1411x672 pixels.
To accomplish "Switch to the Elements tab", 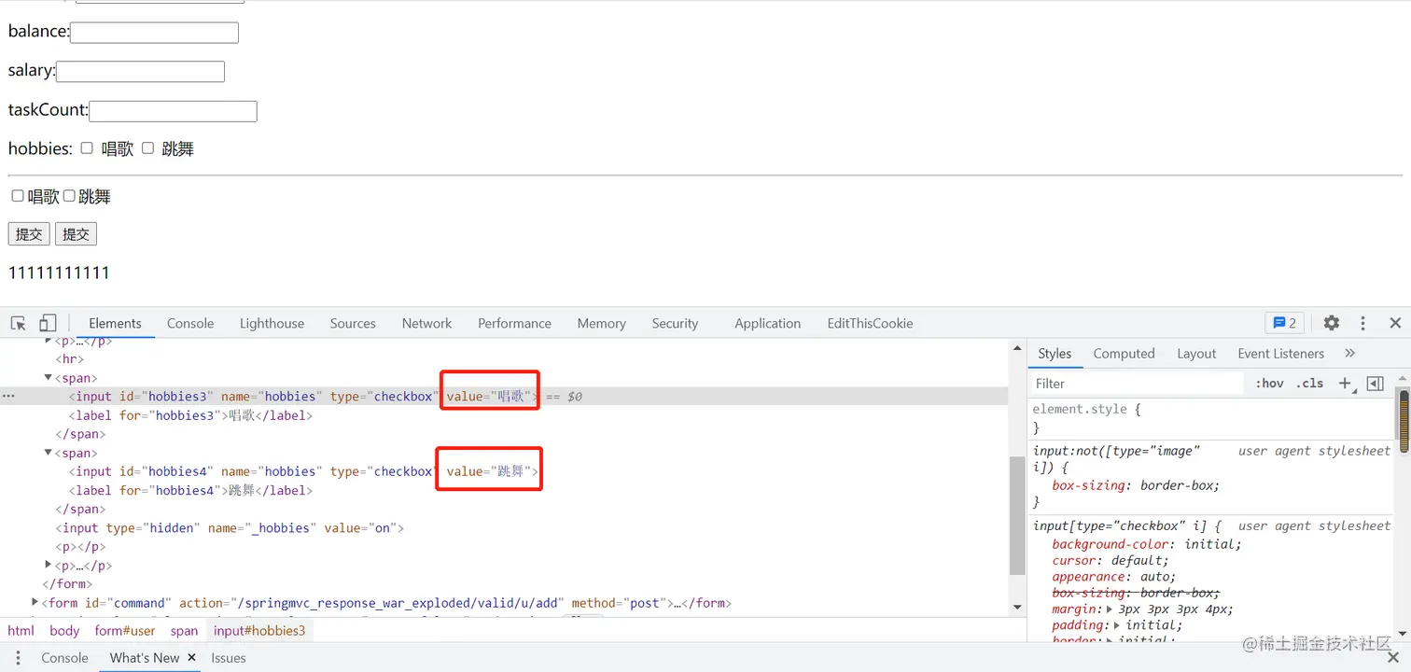I will click(x=115, y=323).
